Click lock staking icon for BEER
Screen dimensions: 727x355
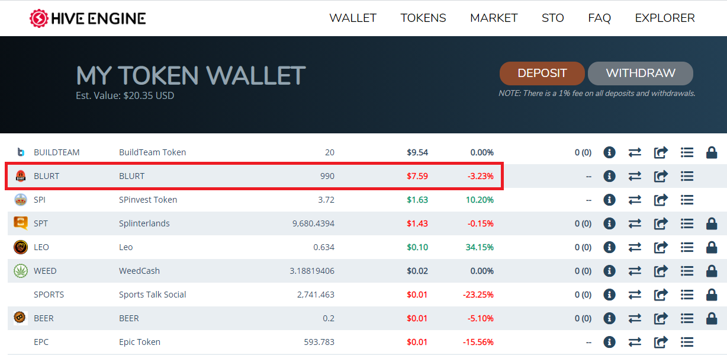point(712,318)
